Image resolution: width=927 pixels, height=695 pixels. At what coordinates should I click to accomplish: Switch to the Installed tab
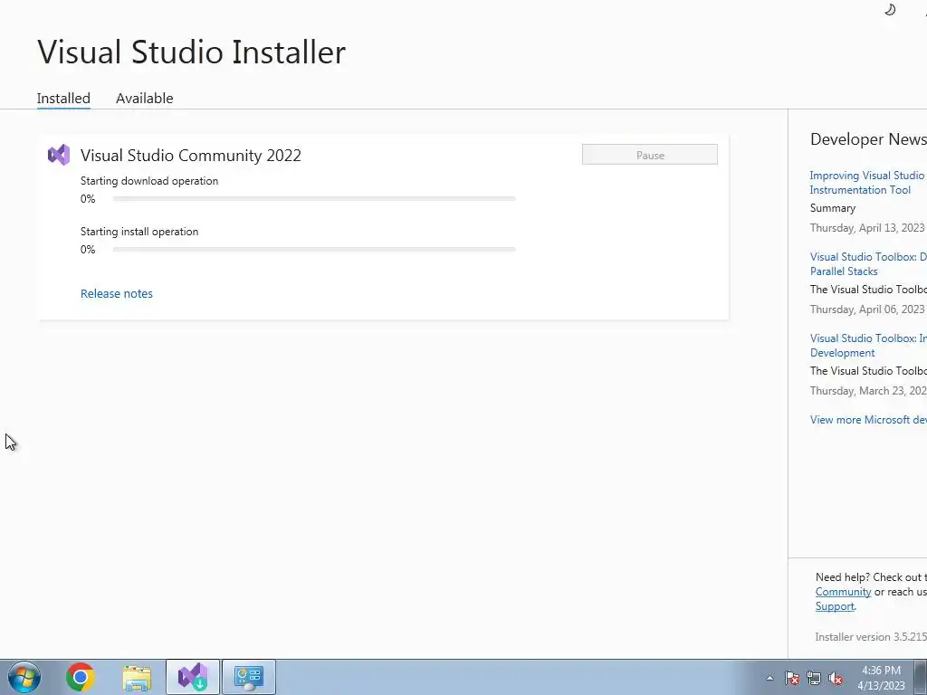[63, 98]
